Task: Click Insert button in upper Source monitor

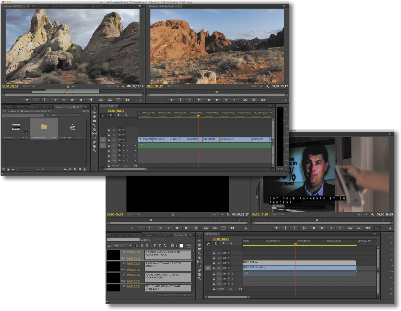Action: coord(101,100)
